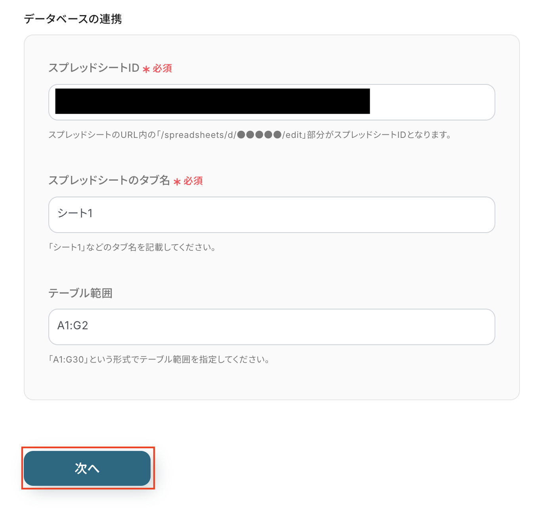
Task: Click the /edit text in the URL hint
Action: (292, 135)
